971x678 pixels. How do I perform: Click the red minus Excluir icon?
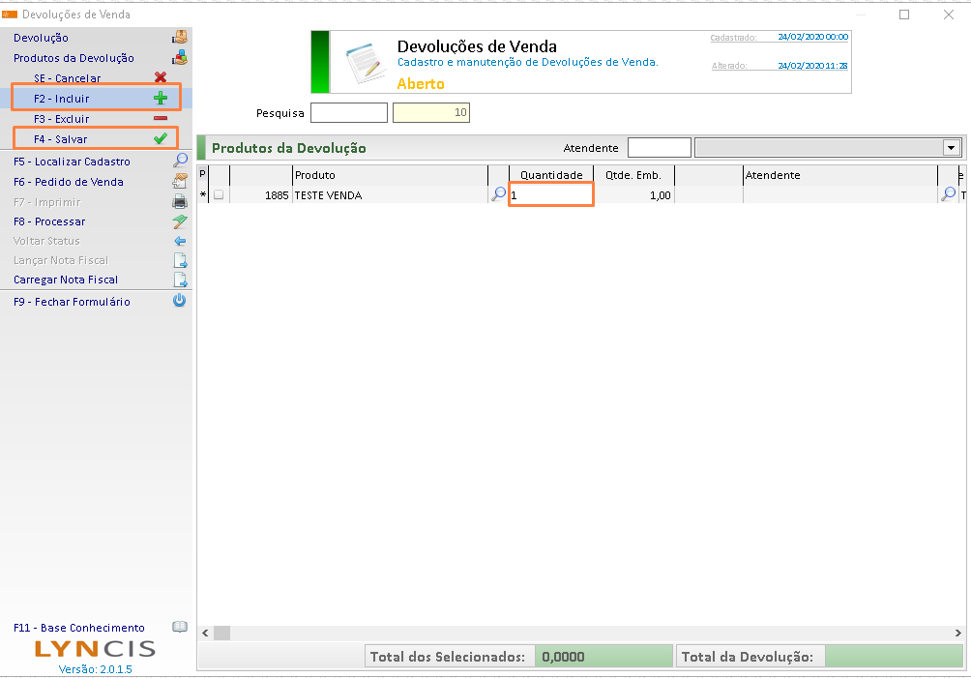coord(161,119)
